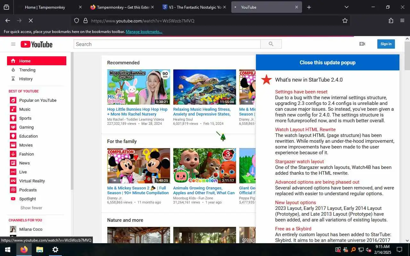Screen dimensions: 410x256
Task: Click the Music category icon
Action: (13, 109)
